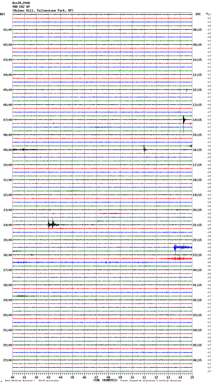Select the 06:00 MST time label
The height and width of the screenshot is (384, 212).
[7, 105]
